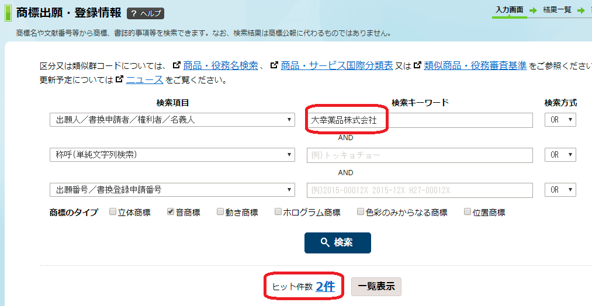Screen dimensions: 592x306
Task: Select the 入力画面 step tab
Action: [x=510, y=10]
